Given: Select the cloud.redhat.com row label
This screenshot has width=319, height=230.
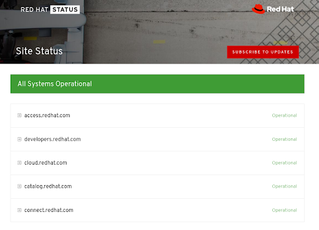Looking at the screenshot, I should click(x=45, y=163).
